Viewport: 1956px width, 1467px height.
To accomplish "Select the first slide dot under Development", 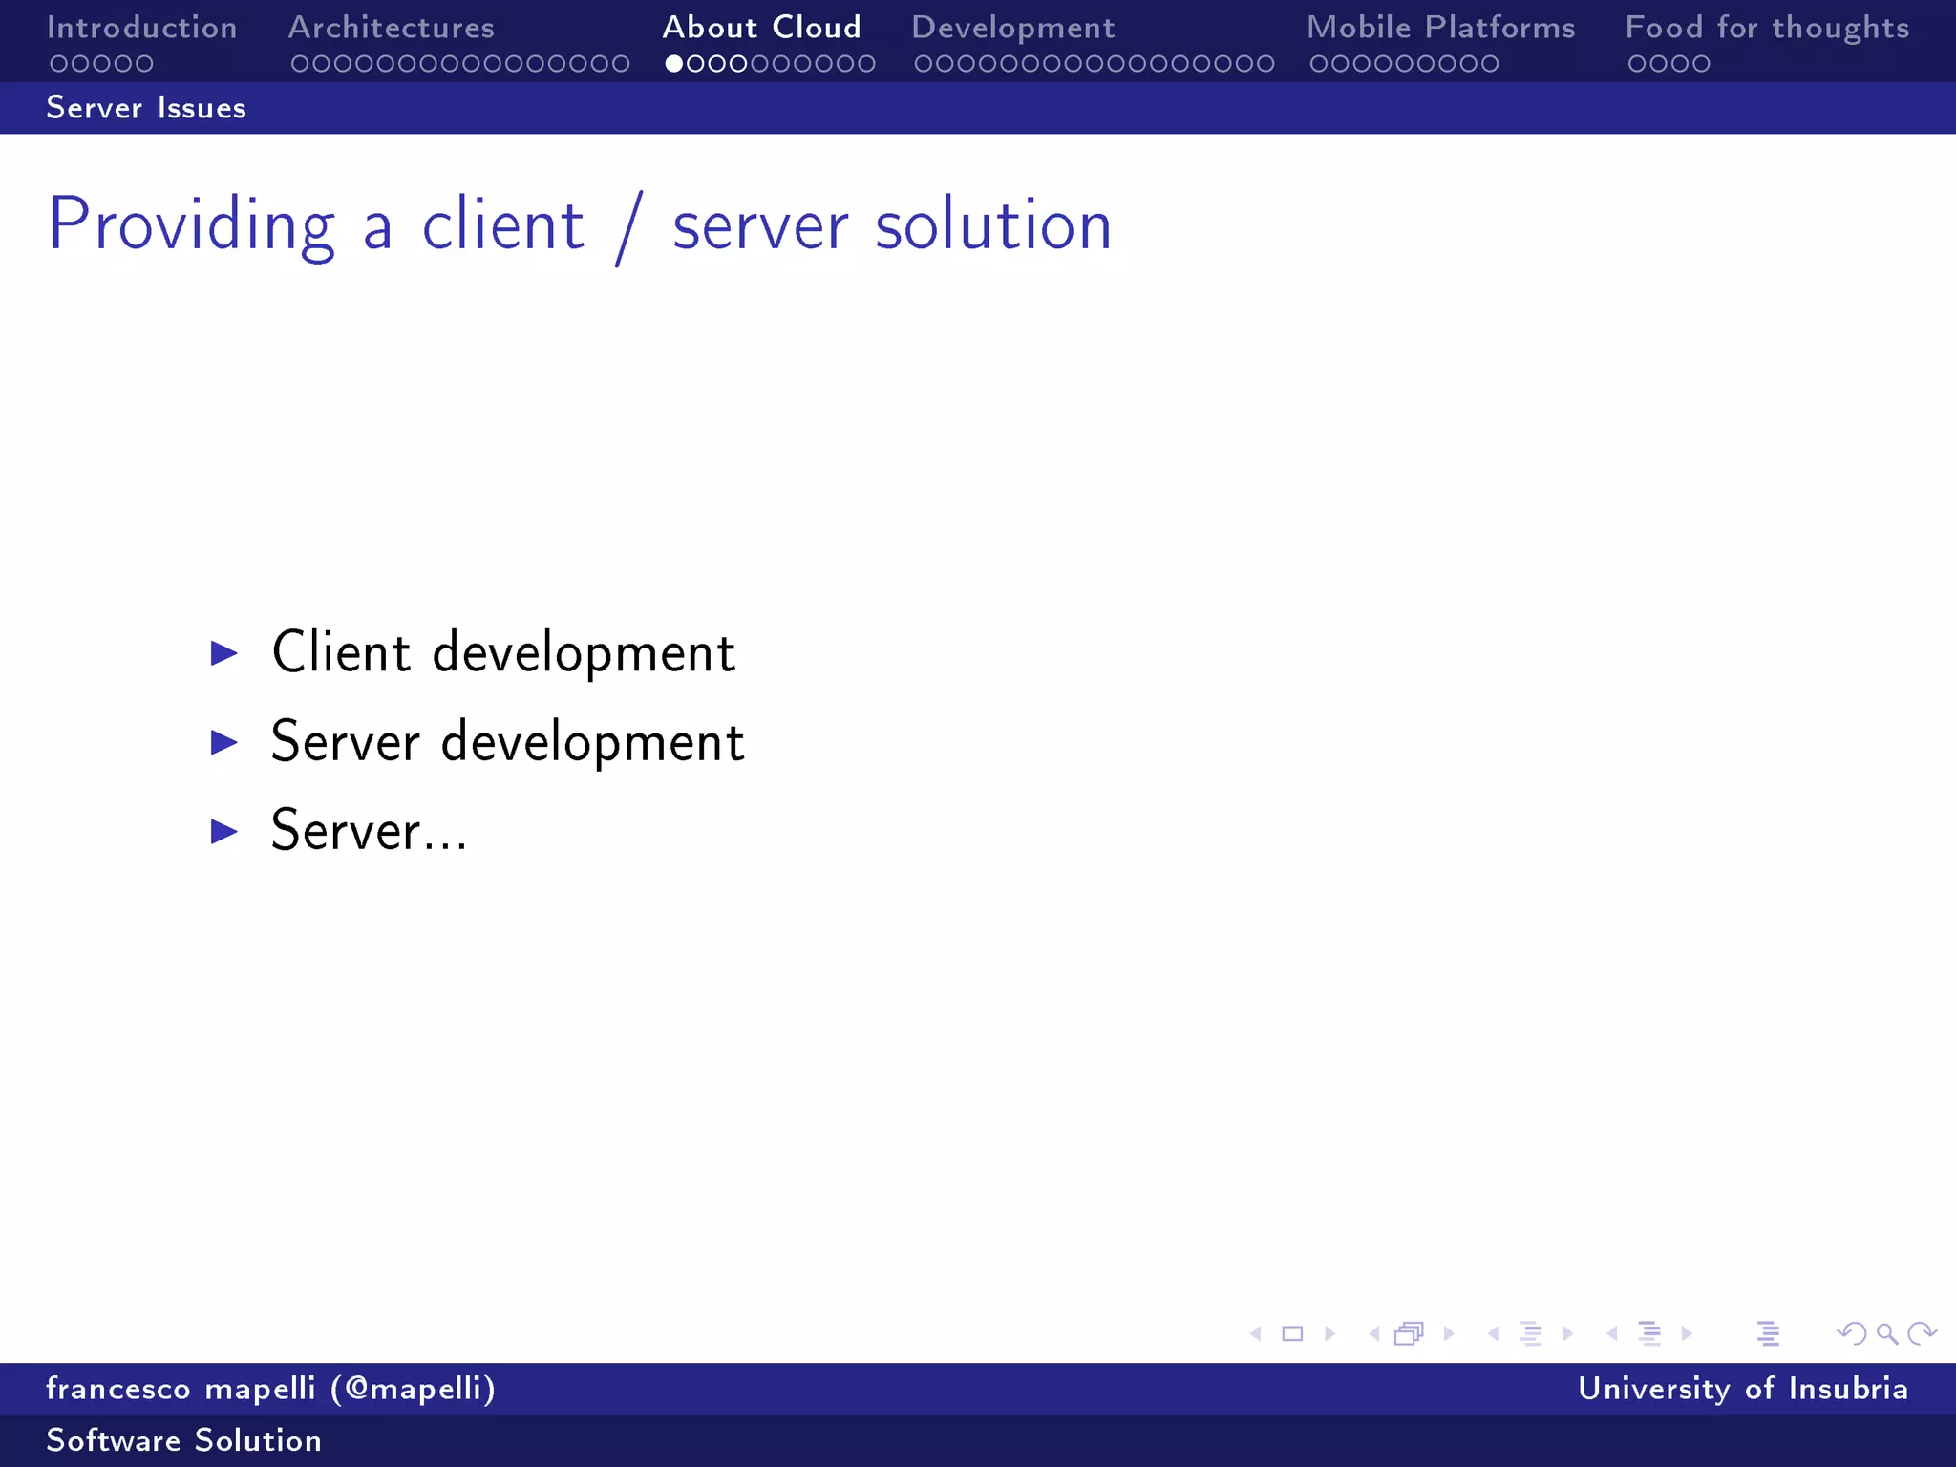I will point(924,64).
